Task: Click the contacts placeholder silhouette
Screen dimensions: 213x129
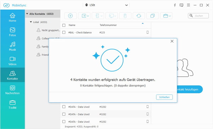Action: click(185, 68)
